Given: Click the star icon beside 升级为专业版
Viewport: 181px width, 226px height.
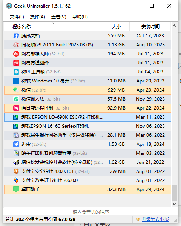Looking at the screenshot, I should pyautogui.click(x=138, y=219).
